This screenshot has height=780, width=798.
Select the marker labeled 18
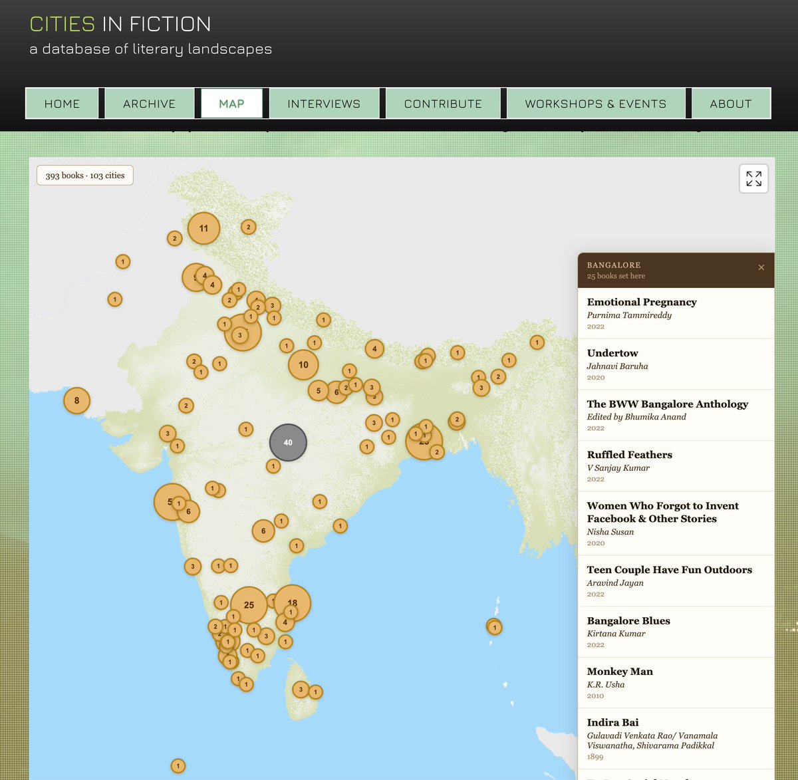pos(293,602)
